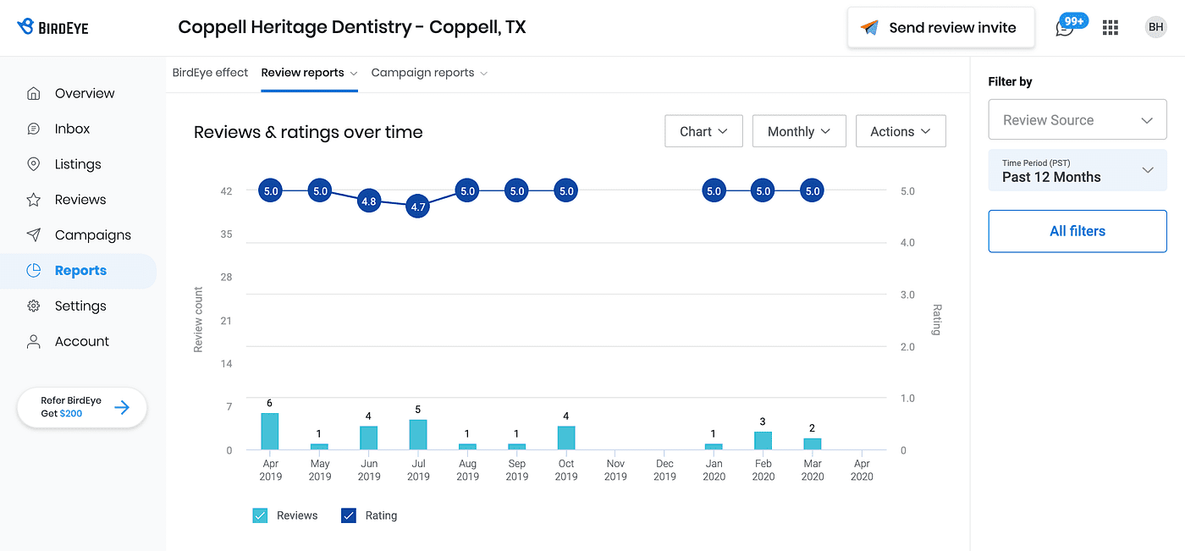
Task: Open the Chart view dropdown
Action: coord(703,131)
